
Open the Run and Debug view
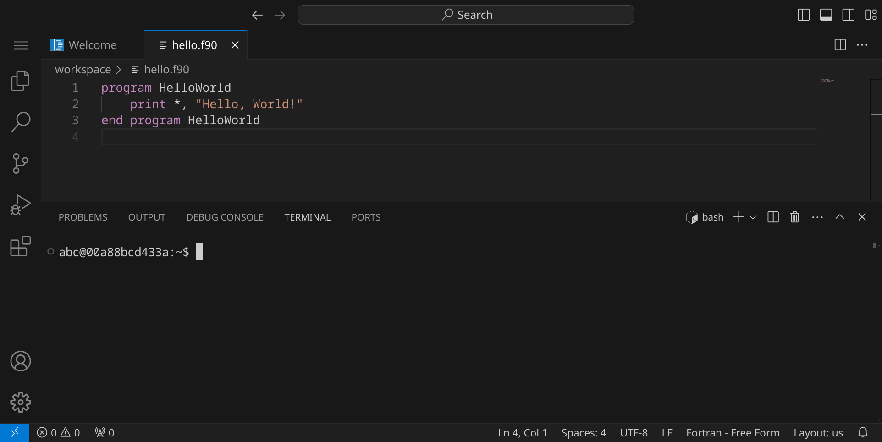click(x=20, y=204)
